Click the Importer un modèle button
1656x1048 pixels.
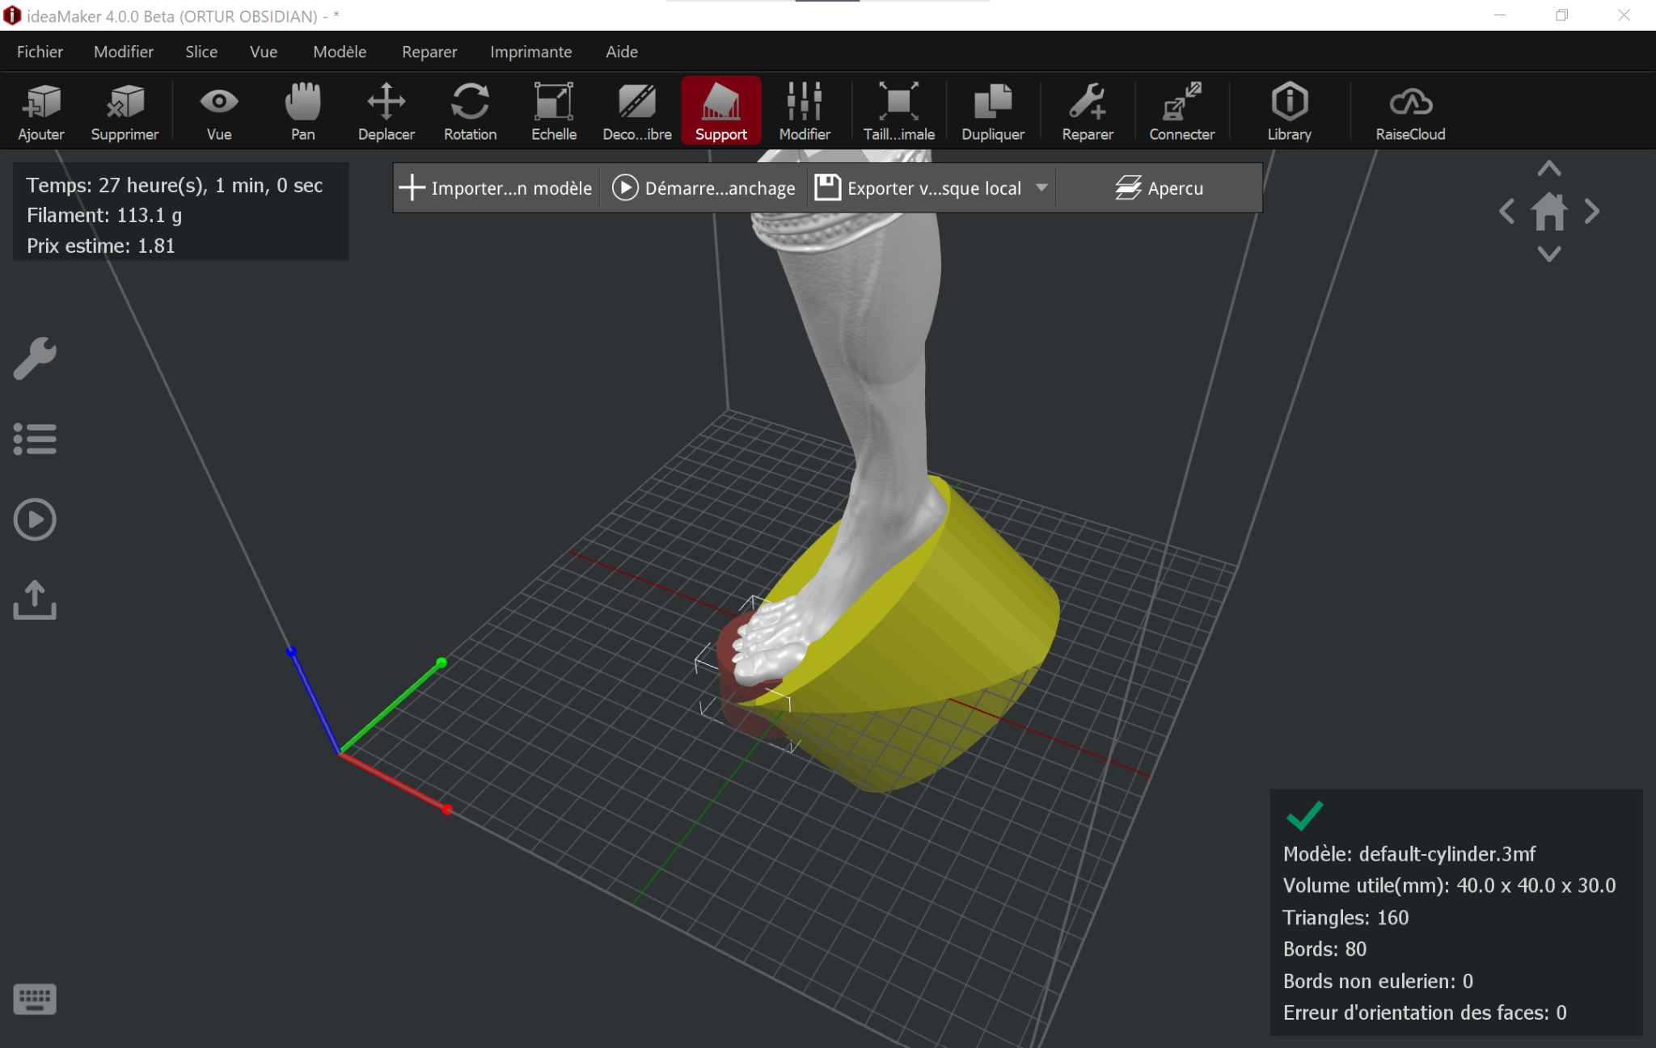click(496, 187)
